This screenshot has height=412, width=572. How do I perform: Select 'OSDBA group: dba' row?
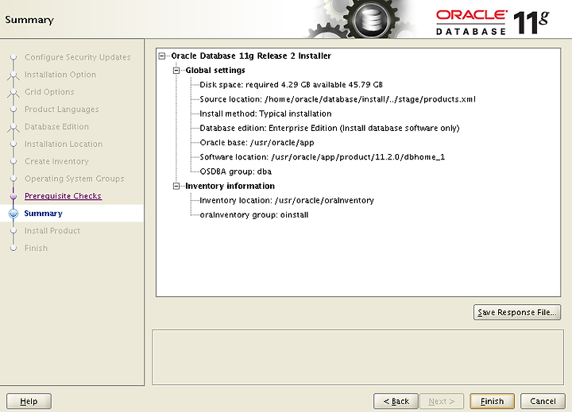(x=236, y=171)
